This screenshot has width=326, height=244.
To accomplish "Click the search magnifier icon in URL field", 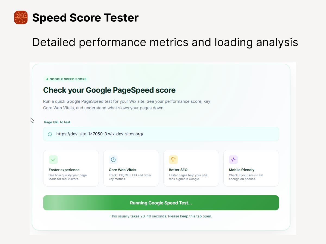I will pyautogui.click(x=50, y=134).
